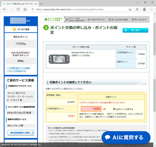Click the AIに質問する chat button
Viewport: 156px width, 147px height.
pos(126,137)
